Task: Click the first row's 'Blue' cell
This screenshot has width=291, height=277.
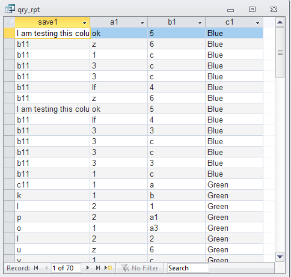Action: pos(234,33)
